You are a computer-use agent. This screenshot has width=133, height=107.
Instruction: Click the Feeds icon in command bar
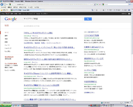pyautogui.click(x=97, y=10)
